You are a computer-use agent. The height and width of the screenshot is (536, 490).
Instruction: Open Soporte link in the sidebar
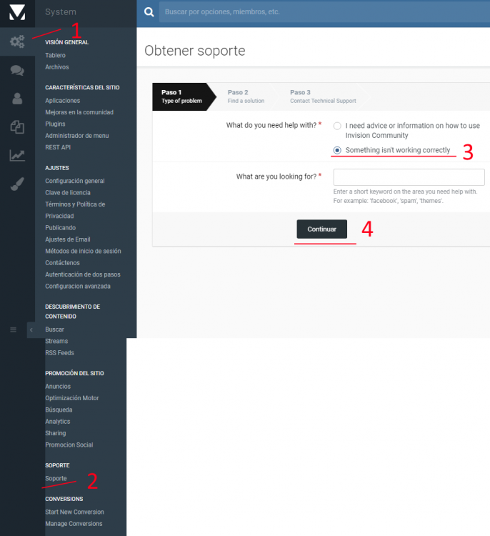coord(56,478)
